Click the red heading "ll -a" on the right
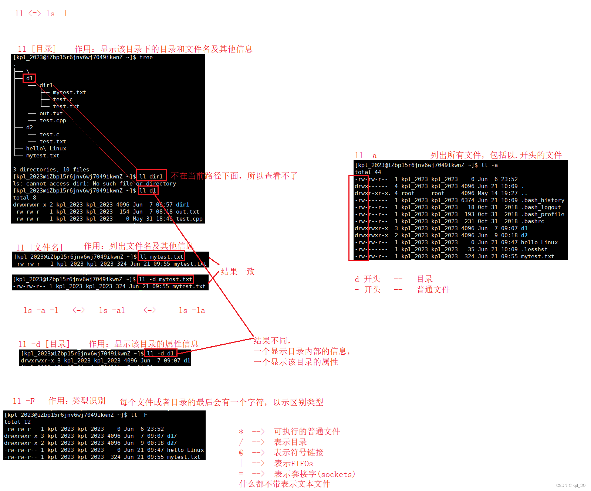 point(366,156)
